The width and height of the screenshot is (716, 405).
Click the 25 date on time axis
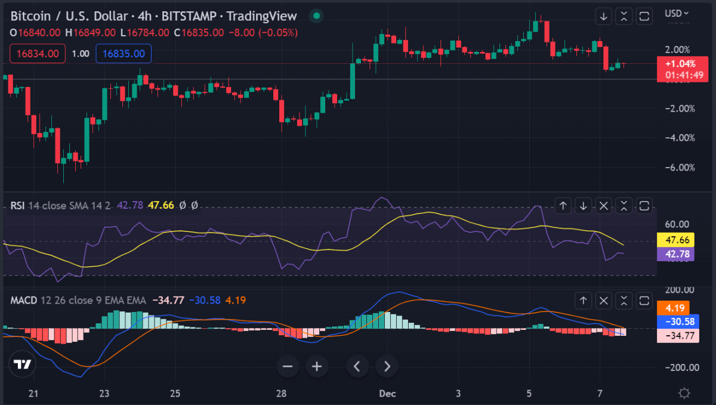click(175, 394)
